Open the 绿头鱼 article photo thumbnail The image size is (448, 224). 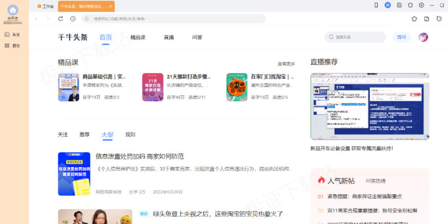(x=95, y=216)
